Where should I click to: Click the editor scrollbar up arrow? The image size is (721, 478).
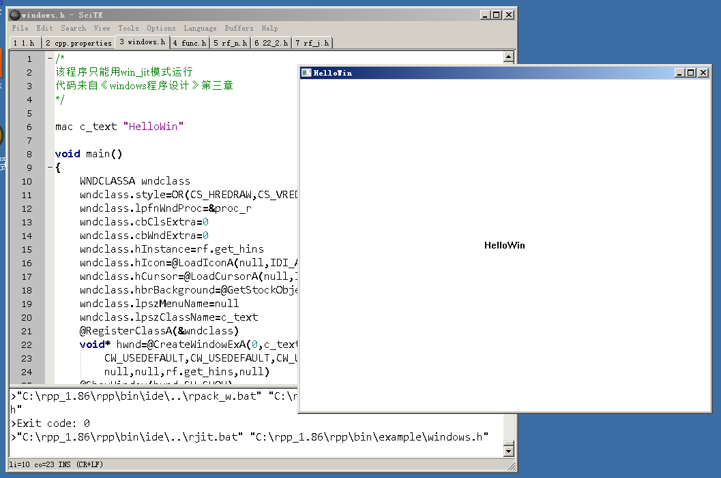pyautogui.click(x=509, y=57)
